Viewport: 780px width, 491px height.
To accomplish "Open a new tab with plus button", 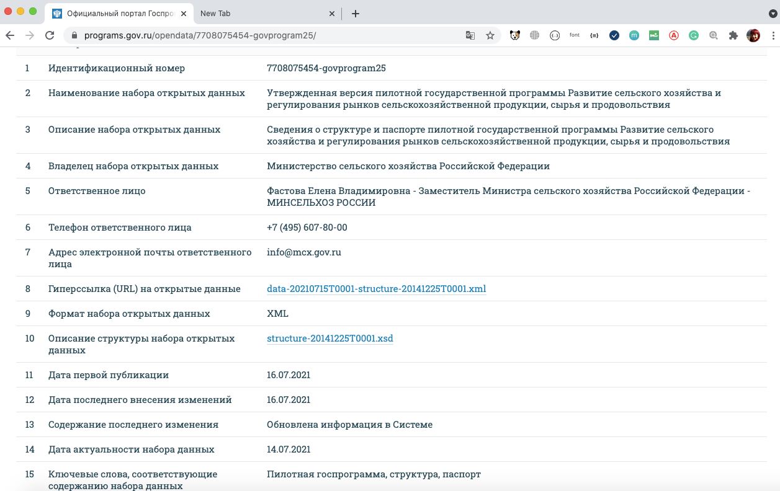I will click(x=356, y=14).
